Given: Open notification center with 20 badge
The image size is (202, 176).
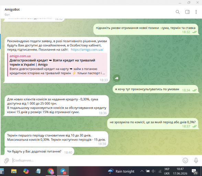Looking at the screenshot, I should [194, 172].
